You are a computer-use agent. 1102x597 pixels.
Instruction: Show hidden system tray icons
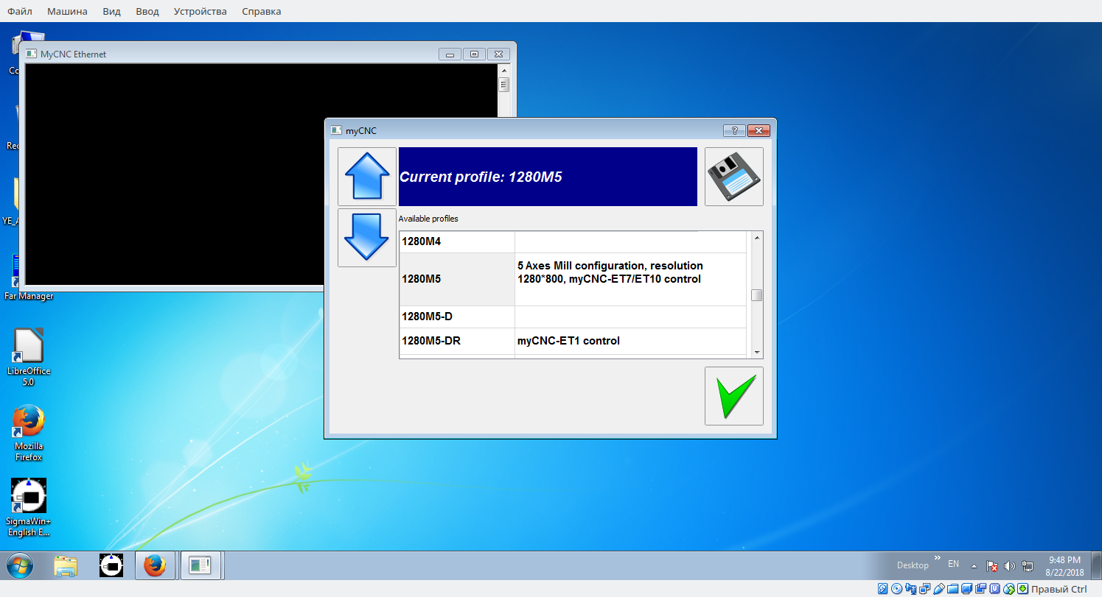click(974, 566)
